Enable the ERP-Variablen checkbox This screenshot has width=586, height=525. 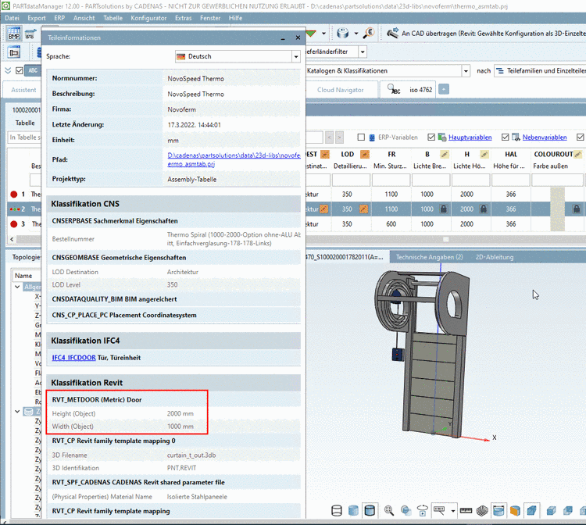coord(361,137)
